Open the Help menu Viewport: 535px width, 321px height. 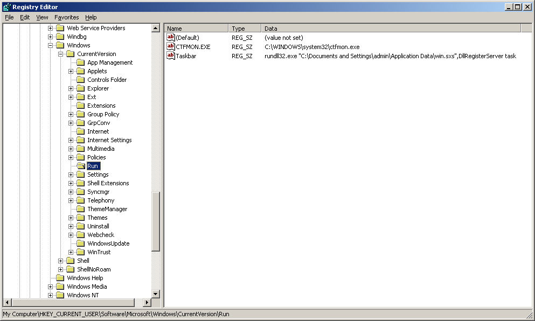91,17
